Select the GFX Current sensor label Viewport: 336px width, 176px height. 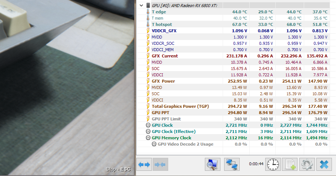(165, 56)
